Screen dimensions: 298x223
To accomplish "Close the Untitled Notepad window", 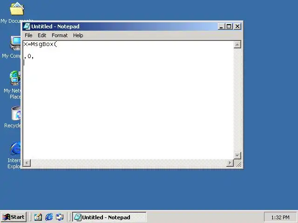I will pos(237,26).
